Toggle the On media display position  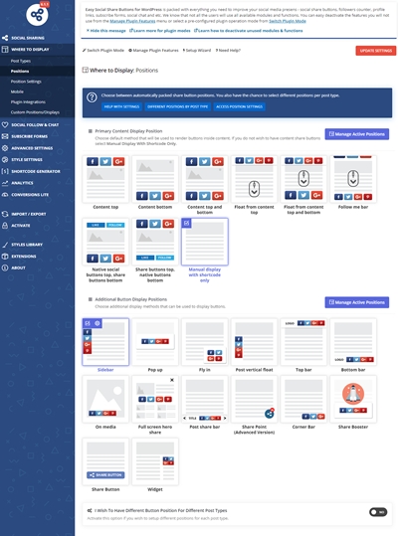click(x=105, y=400)
